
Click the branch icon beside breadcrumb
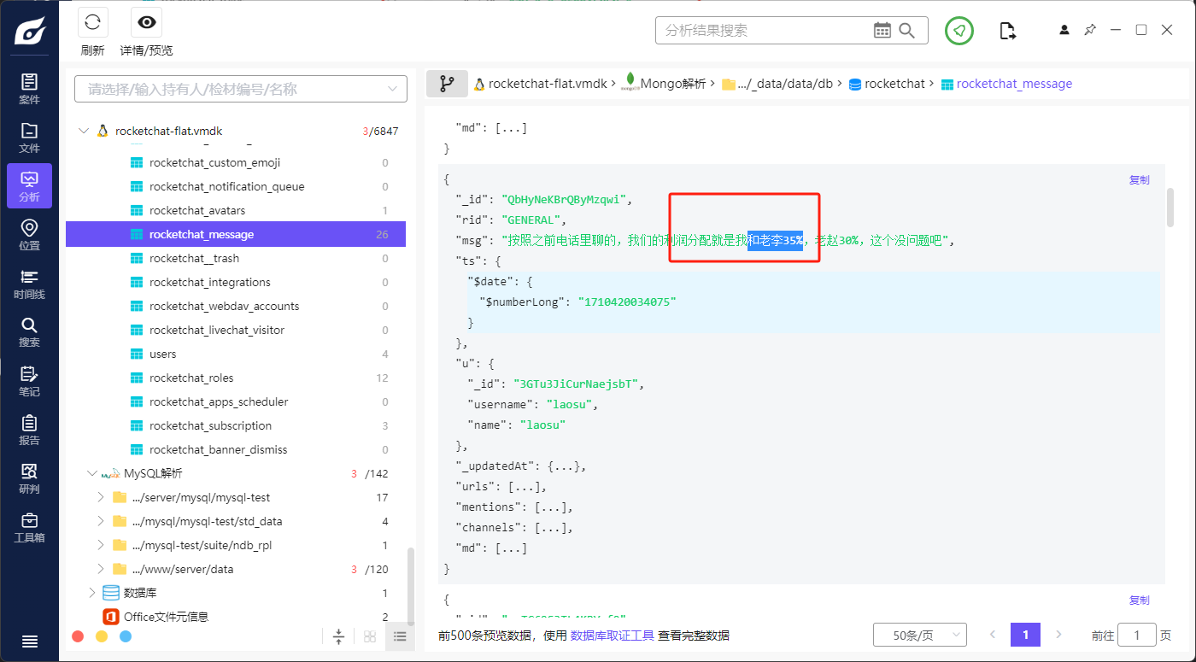[x=447, y=84]
